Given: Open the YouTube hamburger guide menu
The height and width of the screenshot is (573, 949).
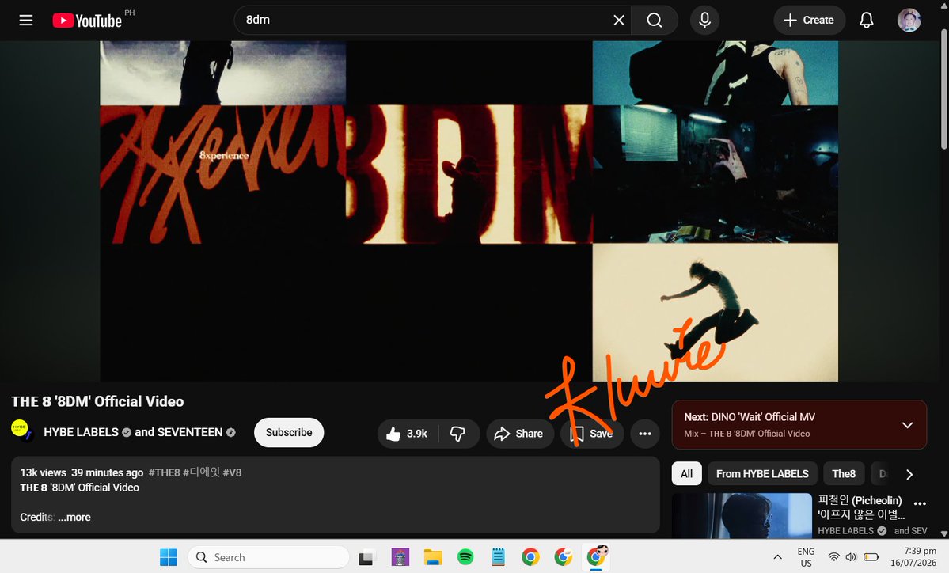Looking at the screenshot, I should (x=26, y=20).
